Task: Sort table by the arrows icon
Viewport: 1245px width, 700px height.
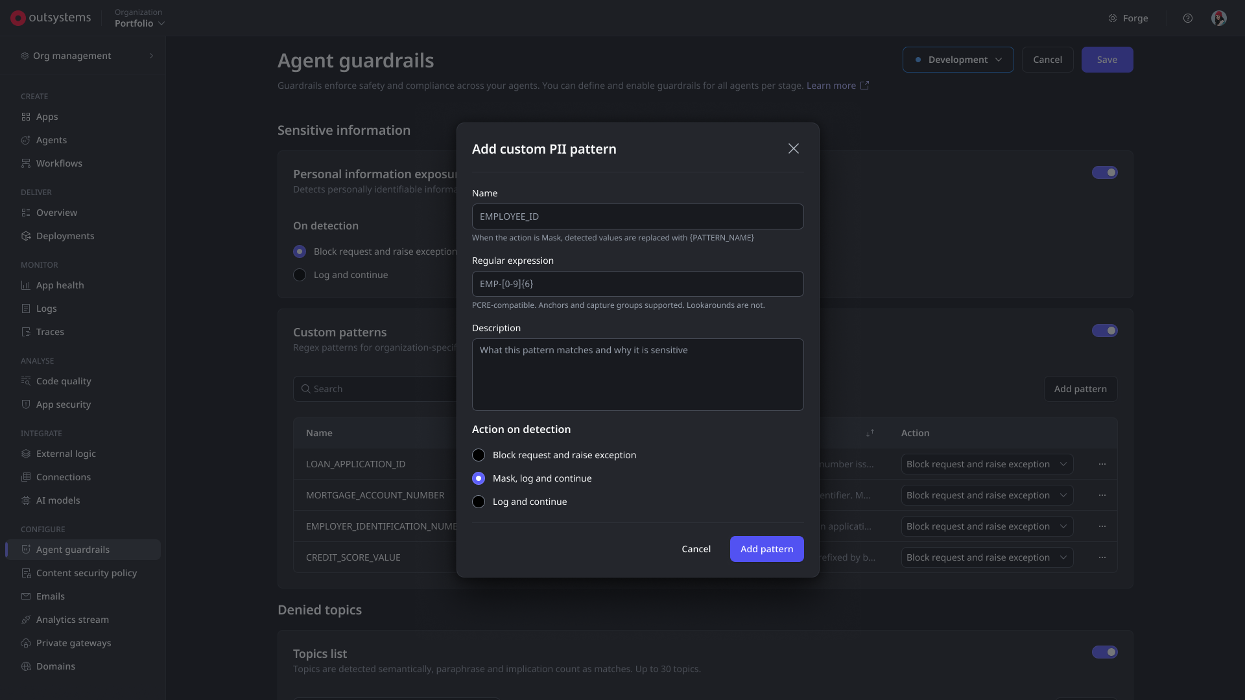Action: point(870,433)
